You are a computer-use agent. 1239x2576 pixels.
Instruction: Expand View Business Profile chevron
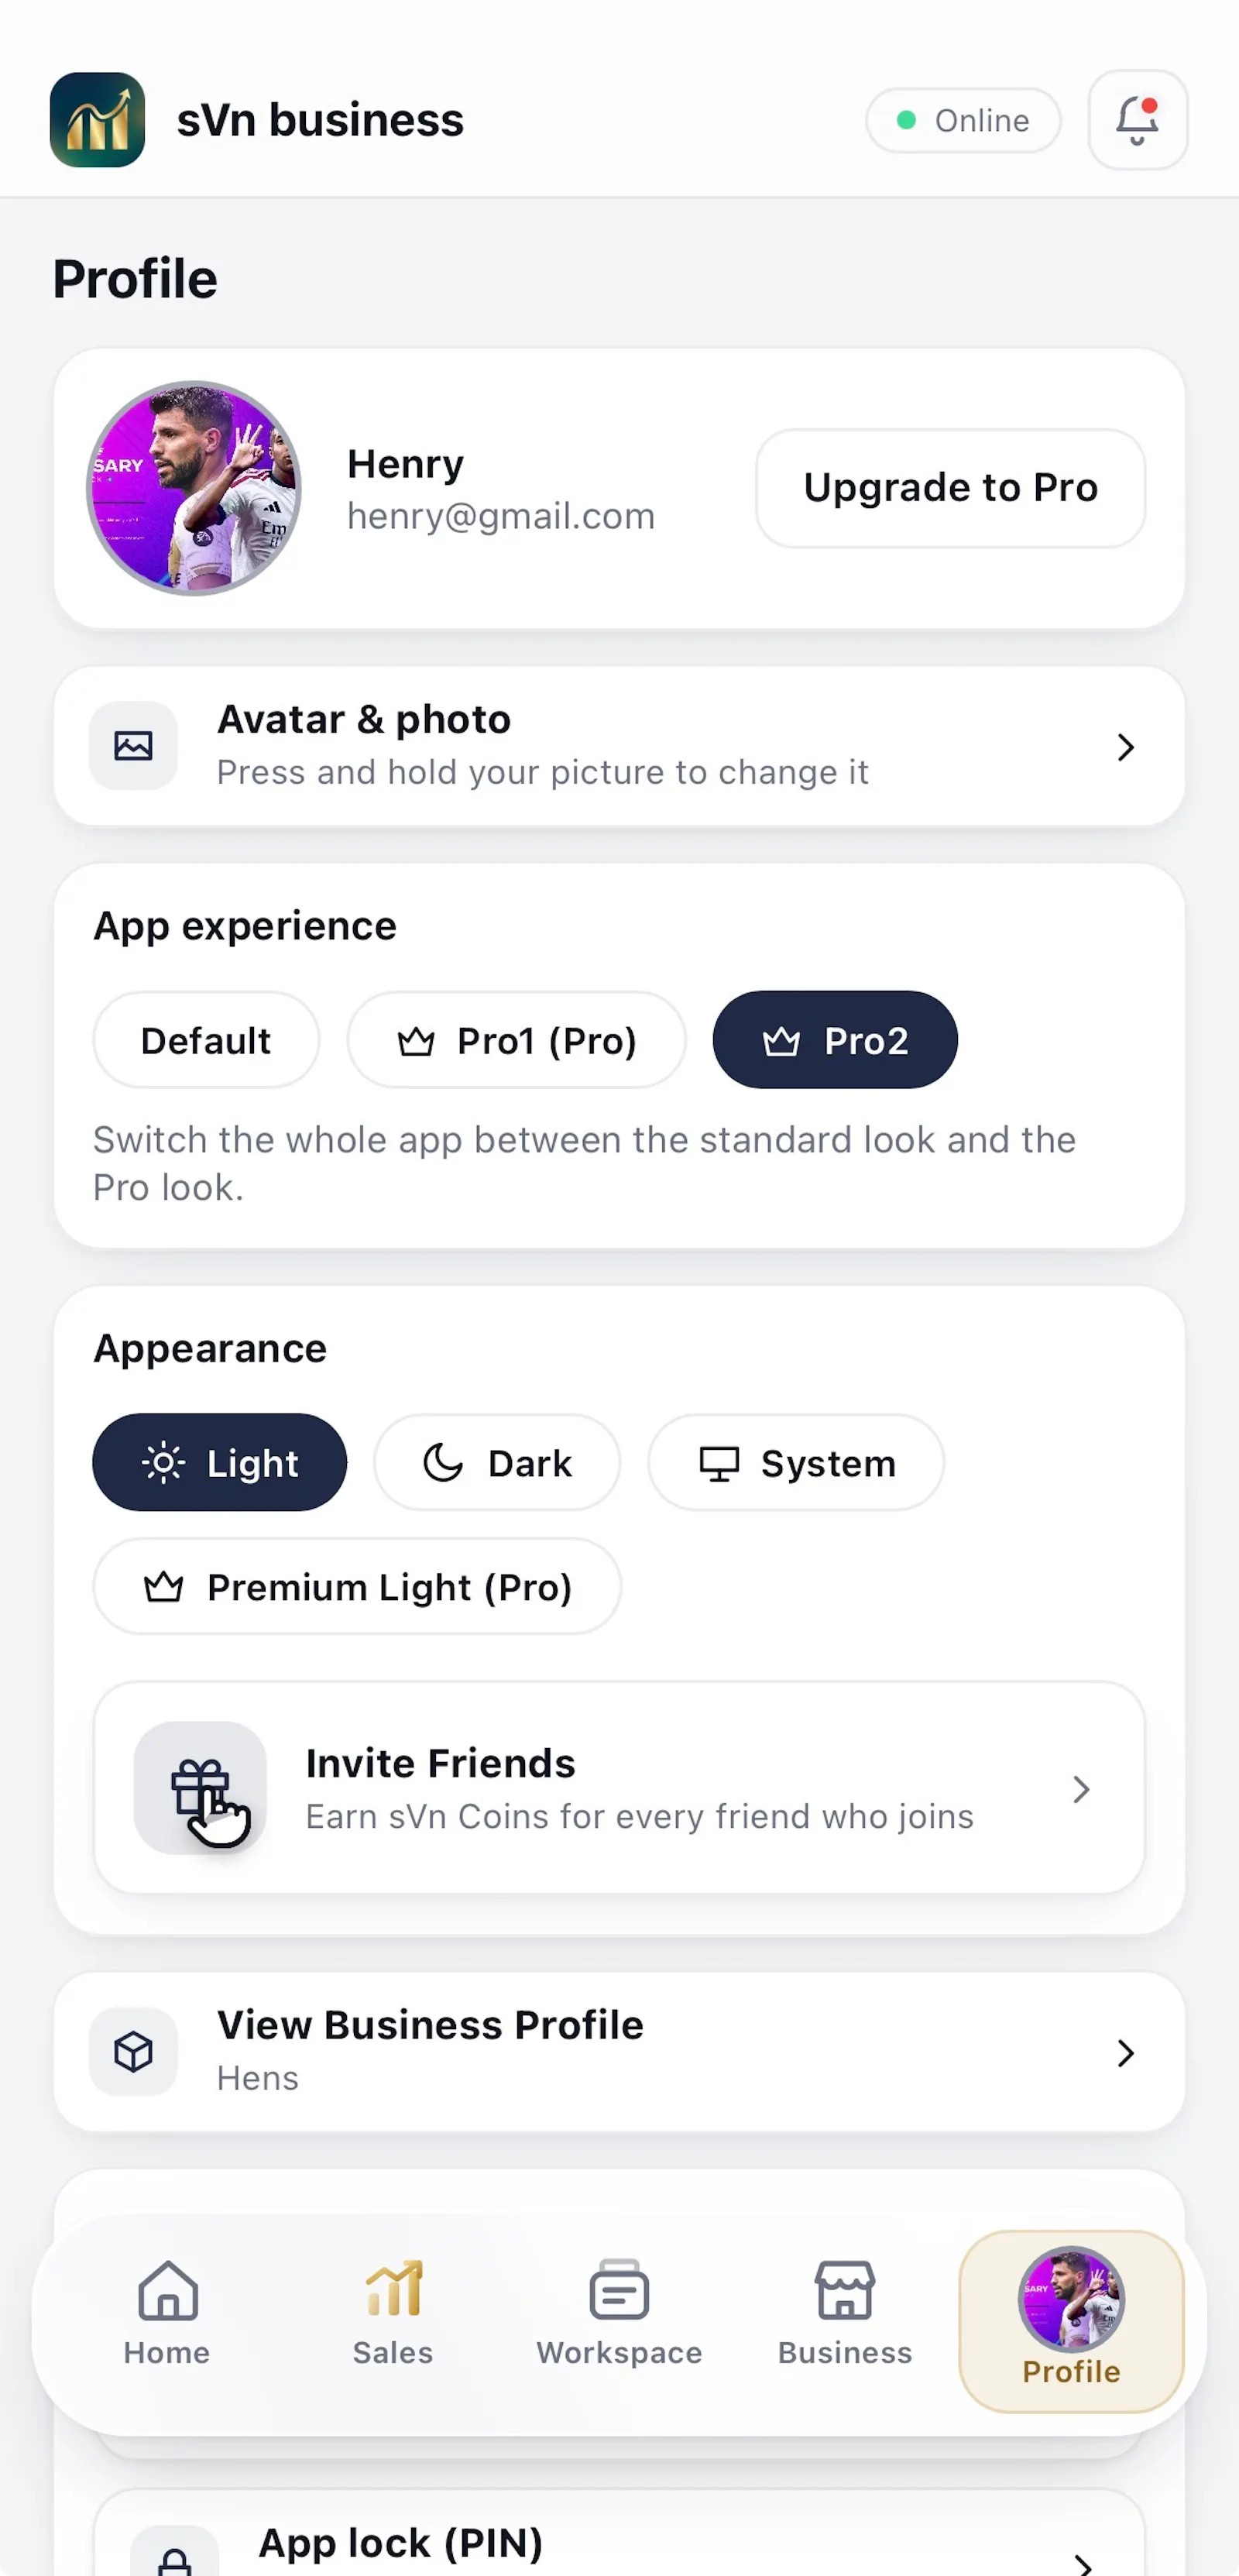(1126, 2053)
